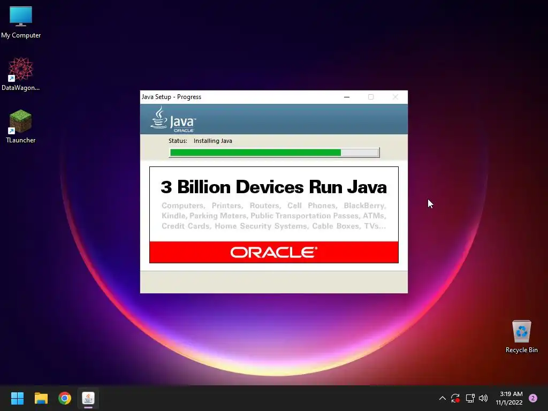Image resolution: width=548 pixels, height=411 pixels.
Task: Minimize the Java Setup window
Action: pos(347,97)
